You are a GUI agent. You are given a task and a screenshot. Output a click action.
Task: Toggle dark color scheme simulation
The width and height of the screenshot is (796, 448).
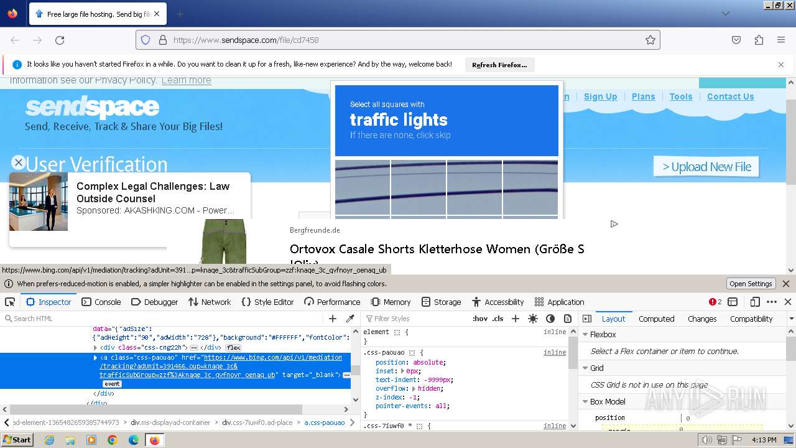pyautogui.click(x=550, y=319)
